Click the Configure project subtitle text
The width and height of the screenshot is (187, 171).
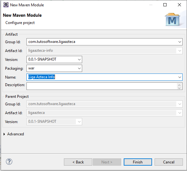pos(20,23)
